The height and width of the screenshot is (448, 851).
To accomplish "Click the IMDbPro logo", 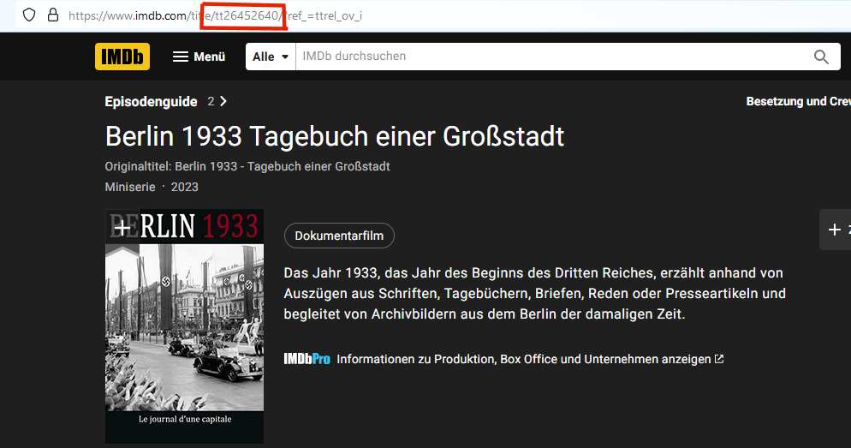I will tap(306, 359).
